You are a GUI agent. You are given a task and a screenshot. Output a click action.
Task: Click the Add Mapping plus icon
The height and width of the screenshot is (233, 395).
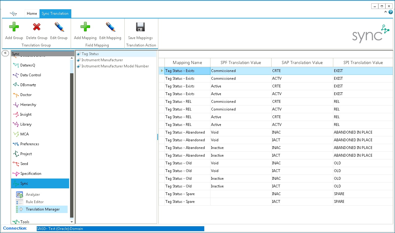pos(85,27)
